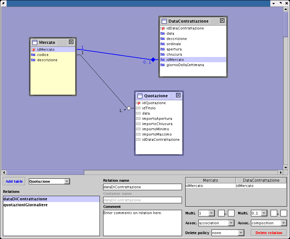Click not-null icon beside giornoDellaSettimana

(163, 65)
